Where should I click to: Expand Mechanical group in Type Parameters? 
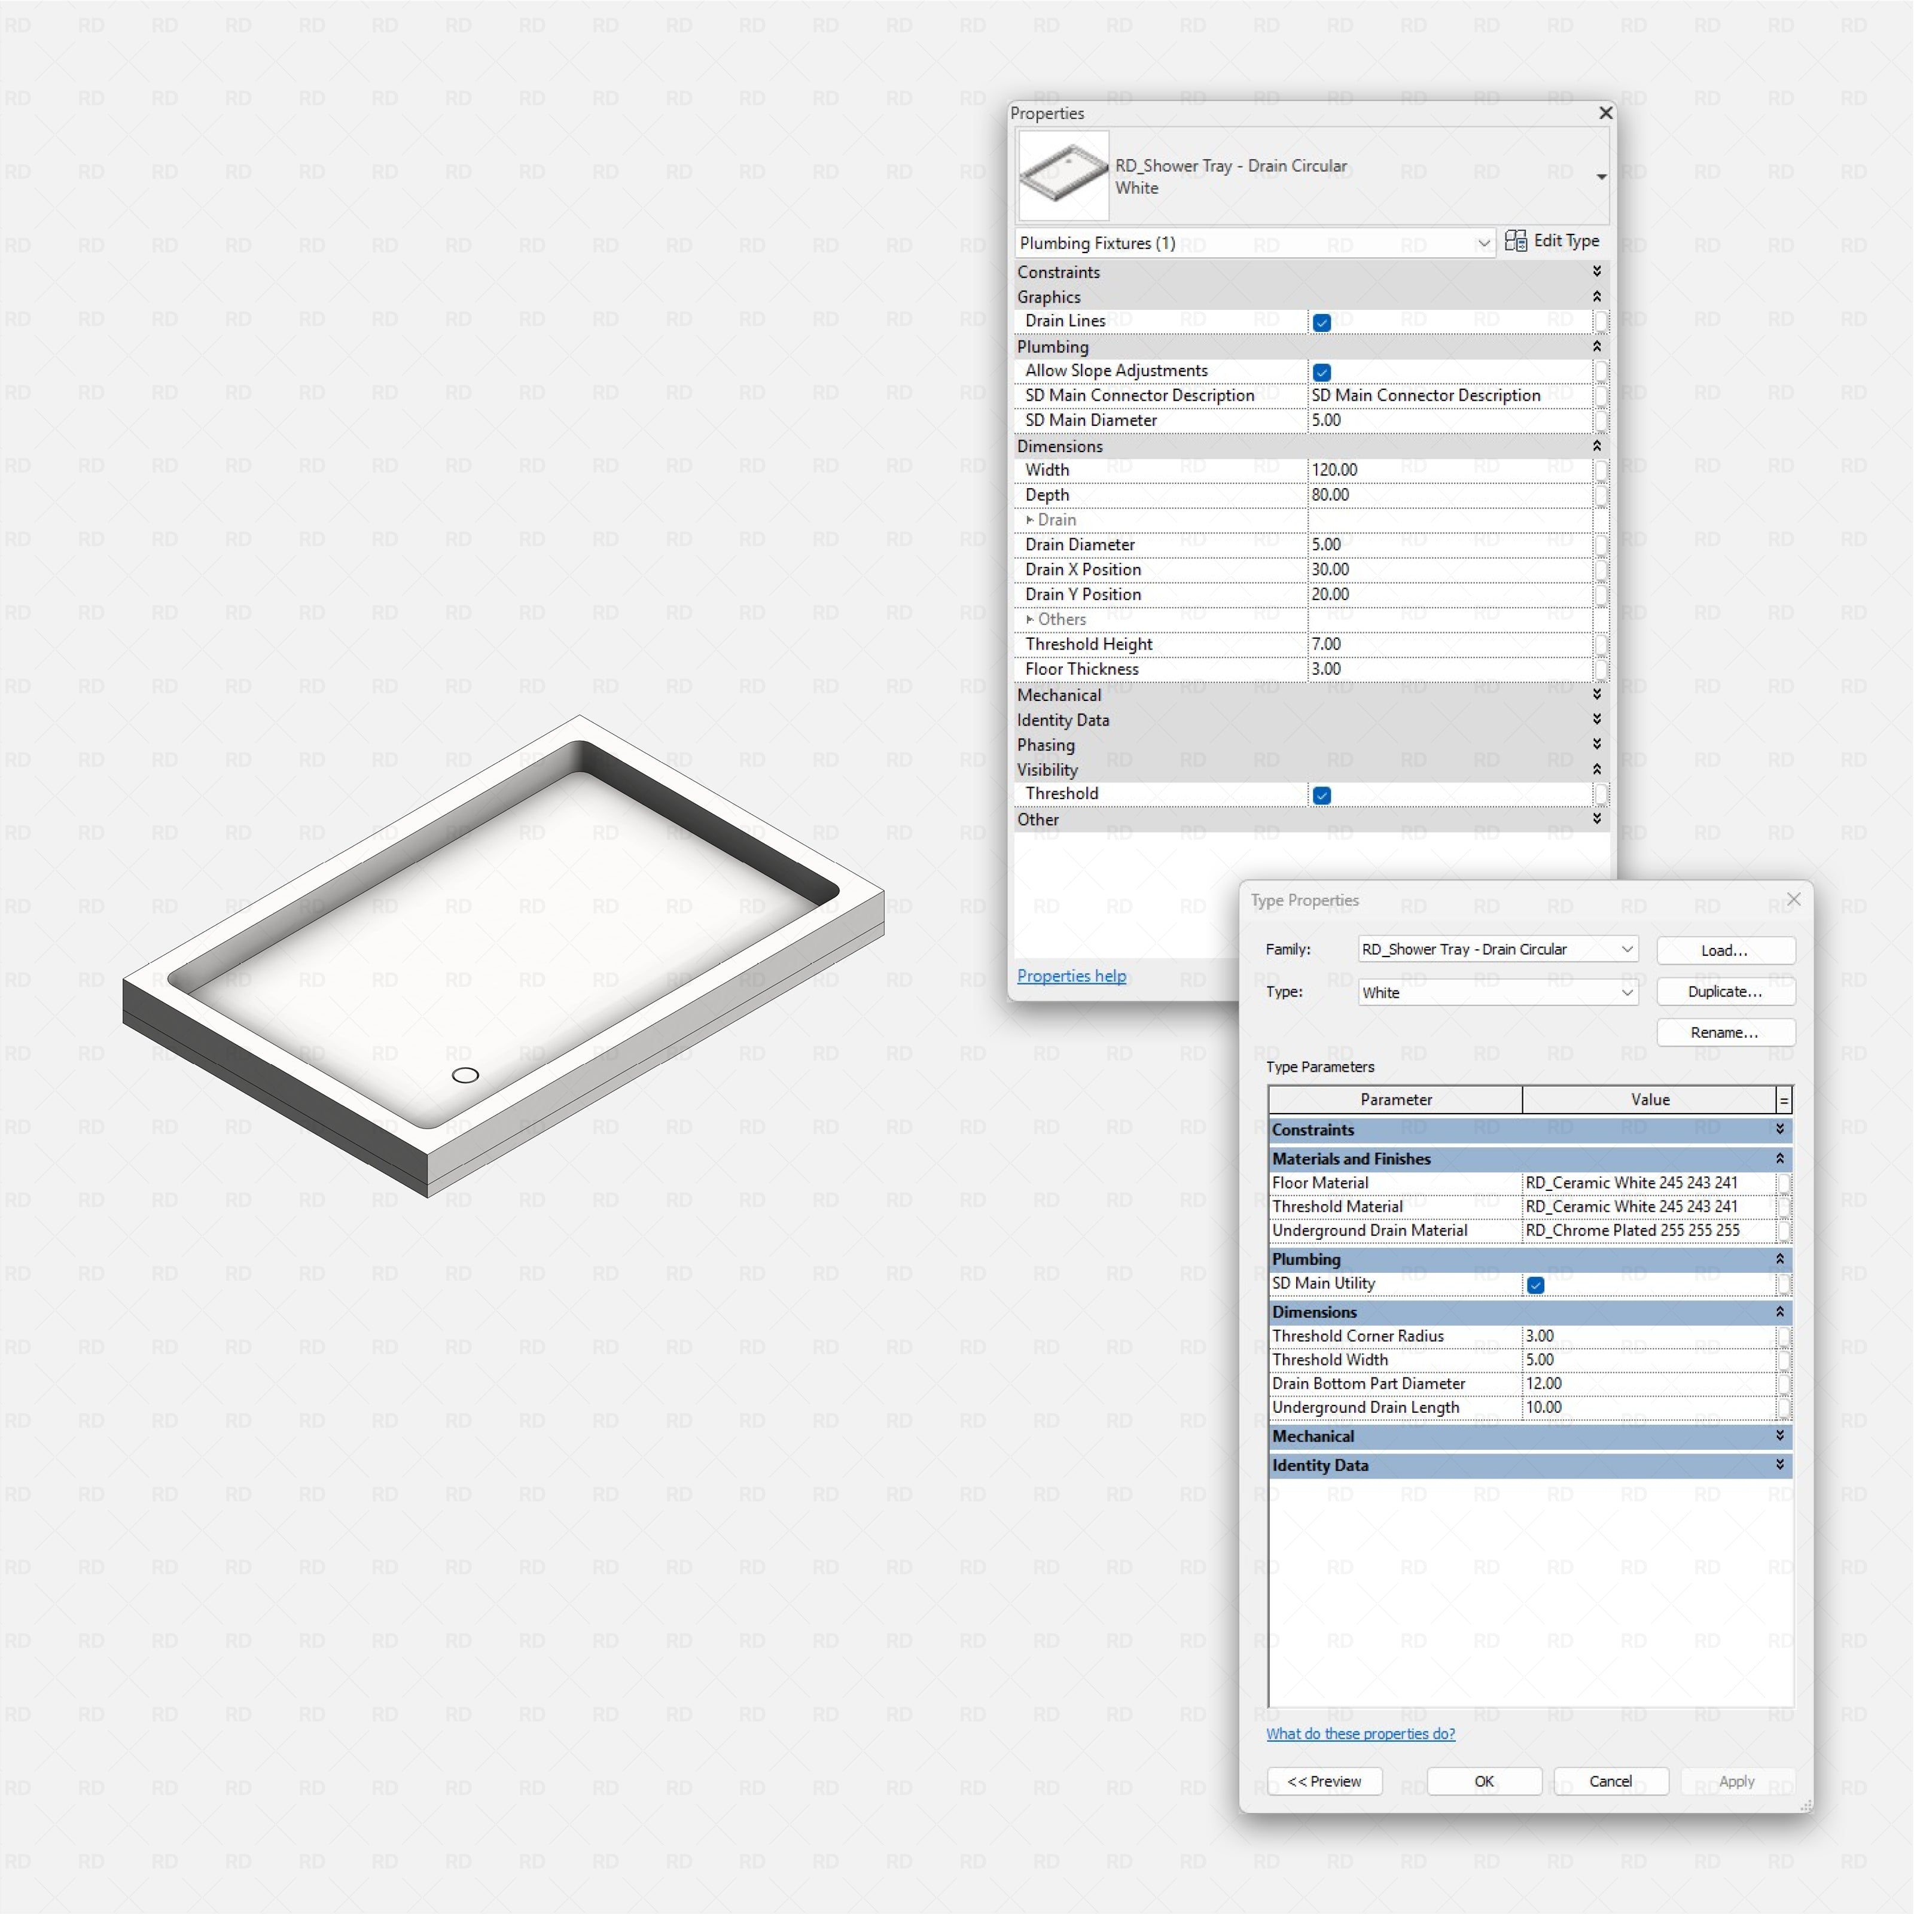pyautogui.click(x=1779, y=1435)
